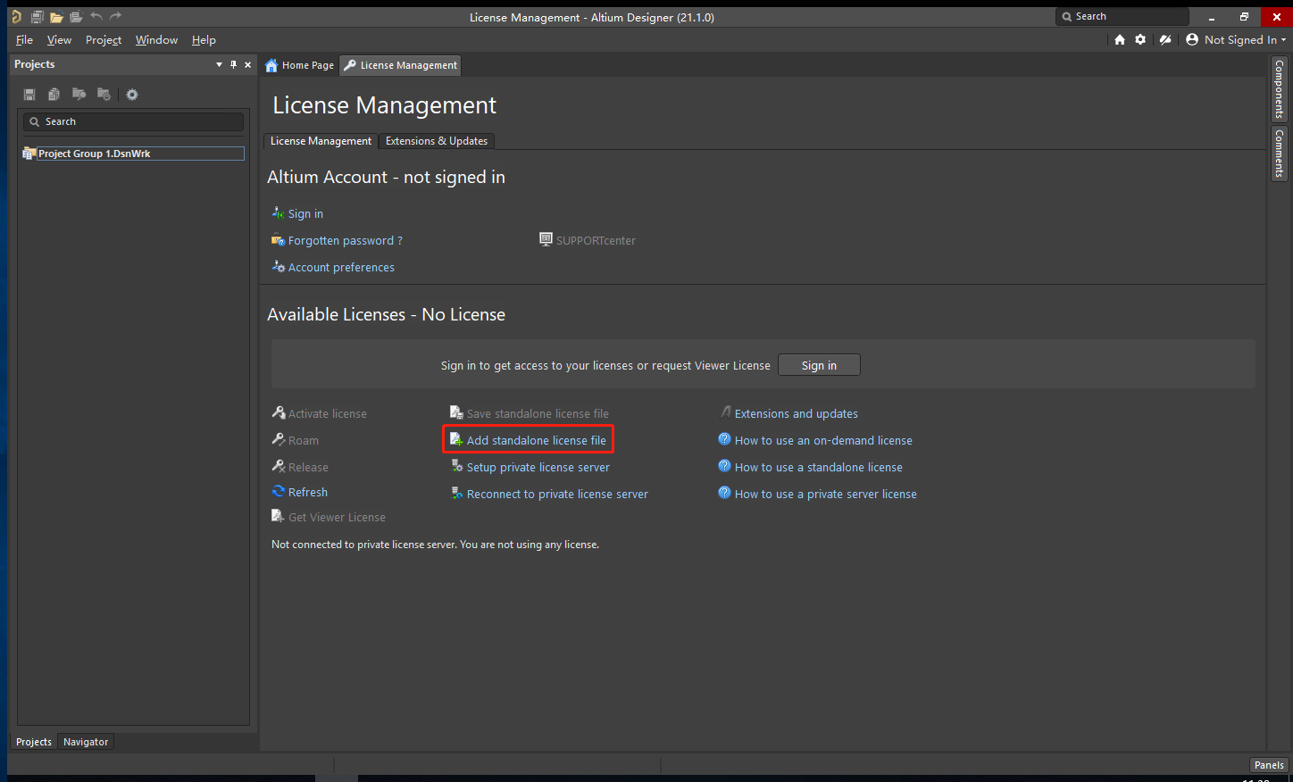Screen dimensions: 1293x782
Task: Click Save standalone license file
Action: tap(530, 413)
